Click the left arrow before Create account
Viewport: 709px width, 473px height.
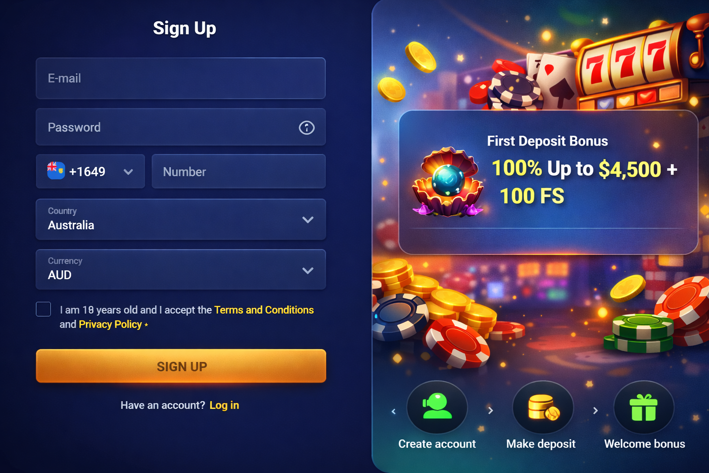[x=393, y=411]
